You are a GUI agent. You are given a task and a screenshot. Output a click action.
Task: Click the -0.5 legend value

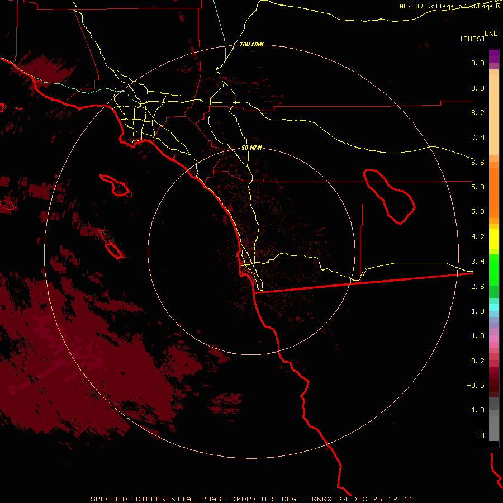click(x=476, y=386)
